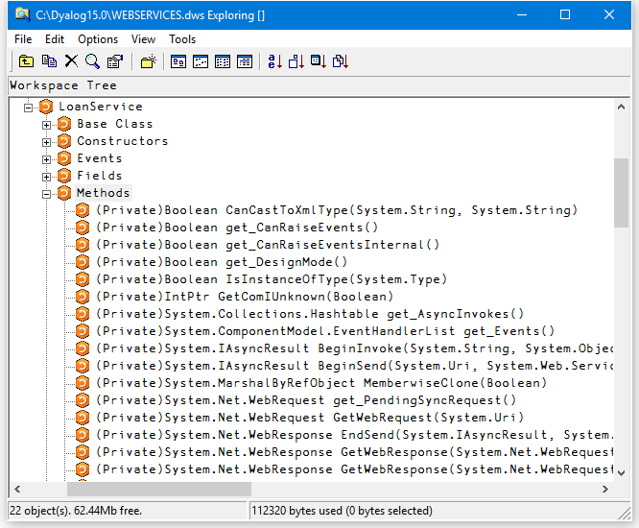The image size is (639, 528).
Task: Click the vertical scrollbar down arrow
Action: pyautogui.click(x=622, y=472)
